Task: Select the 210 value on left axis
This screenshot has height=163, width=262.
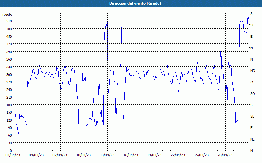Action: coord(9,97)
